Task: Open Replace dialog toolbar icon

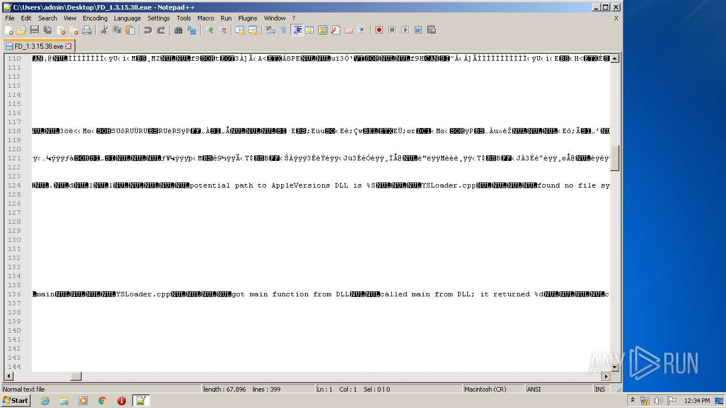Action: point(192,30)
